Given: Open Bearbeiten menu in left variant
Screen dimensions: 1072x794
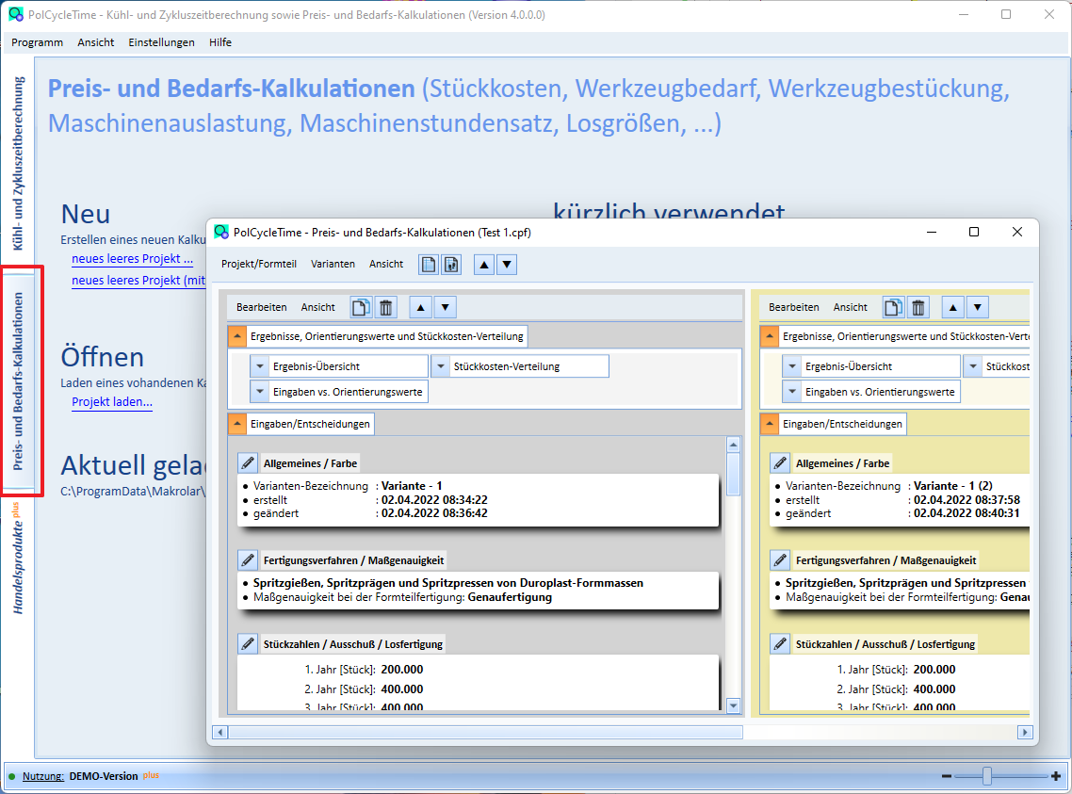Looking at the screenshot, I should click(x=262, y=307).
